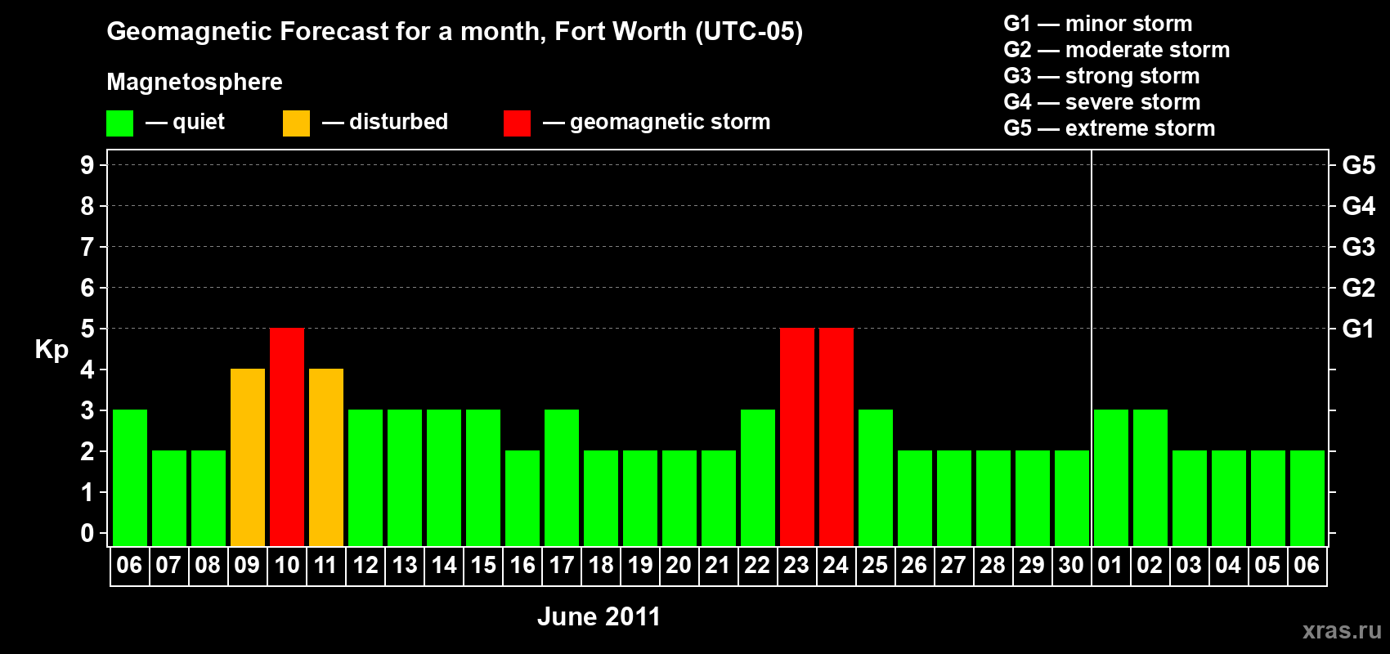The height and width of the screenshot is (654, 1390).
Task: Click the green quiet legend swatch
Action: click(x=119, y=123)
